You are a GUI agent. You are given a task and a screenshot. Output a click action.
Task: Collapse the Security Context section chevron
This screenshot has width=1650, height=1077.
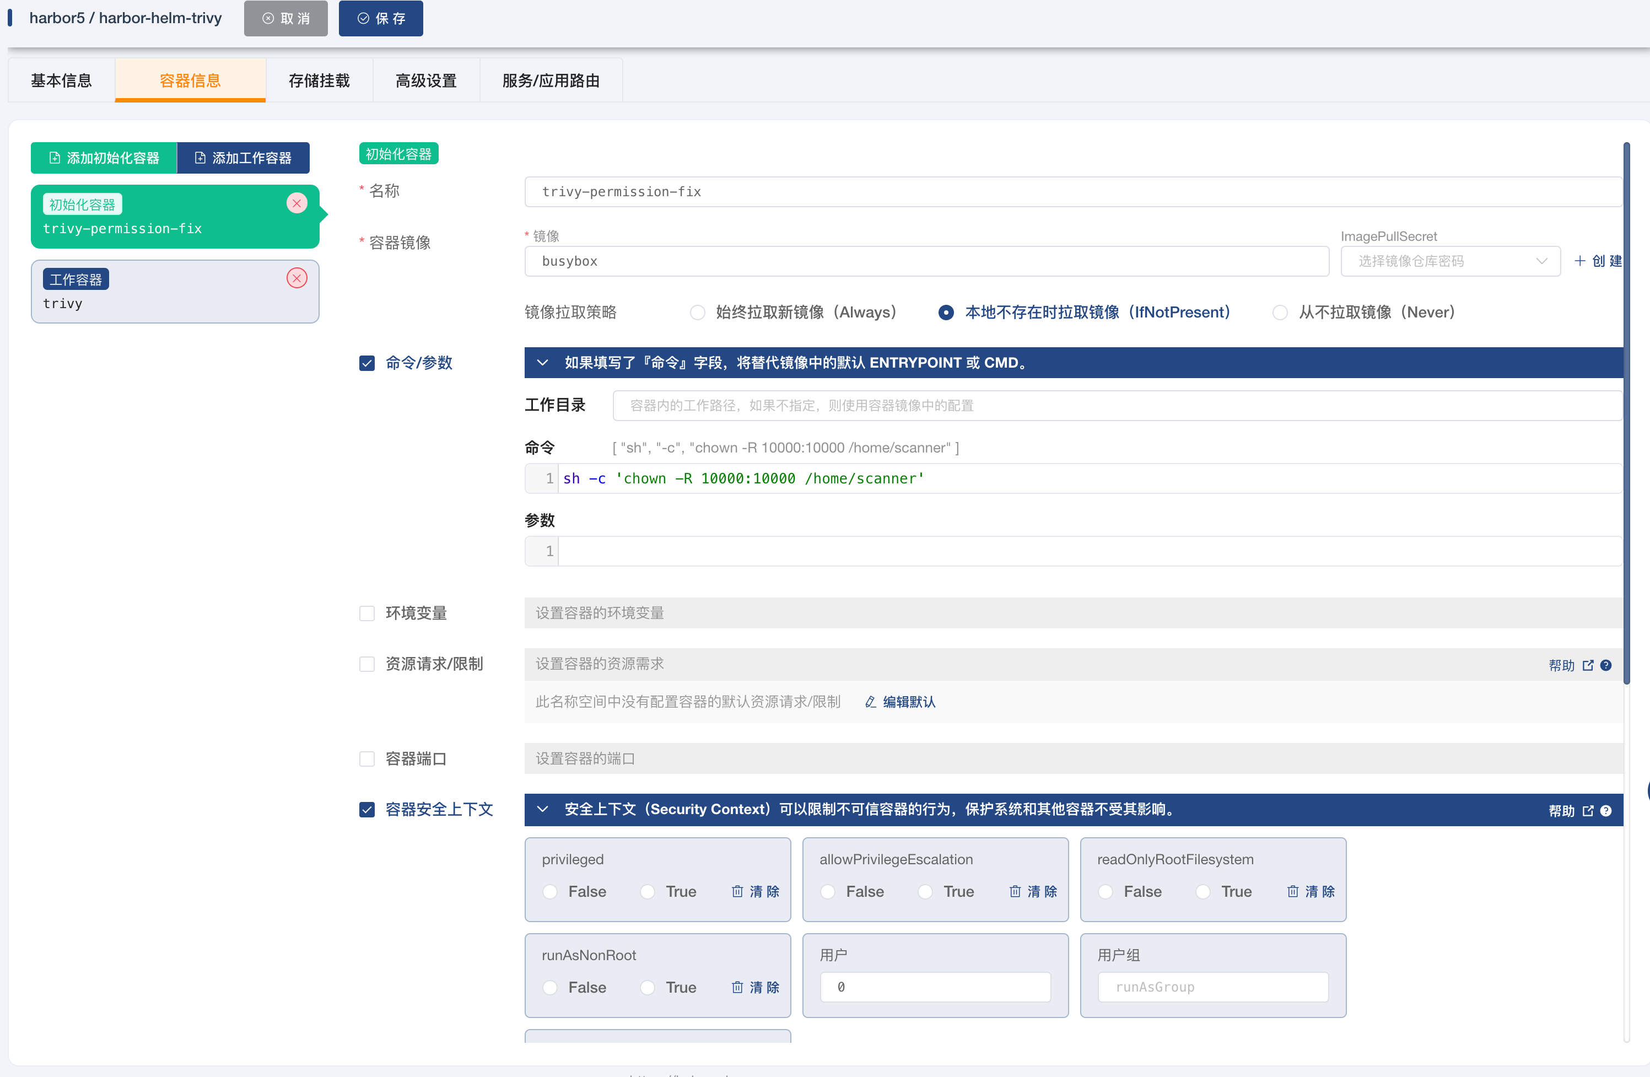543,809
